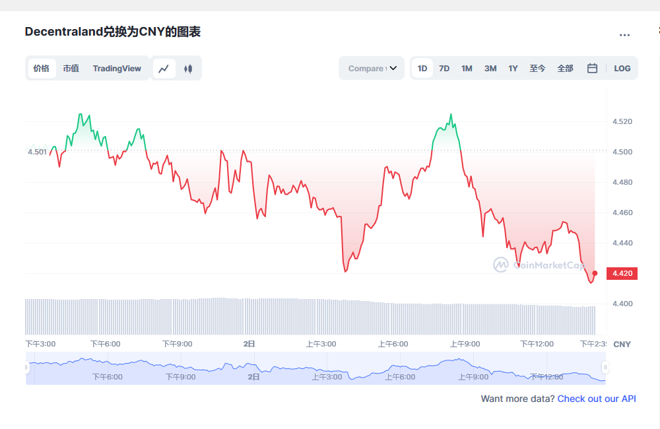Viewport: 660px width, 429px height.
Task: Click the 下午6:00 label on main chart axis
Action: tap(105, 344)
